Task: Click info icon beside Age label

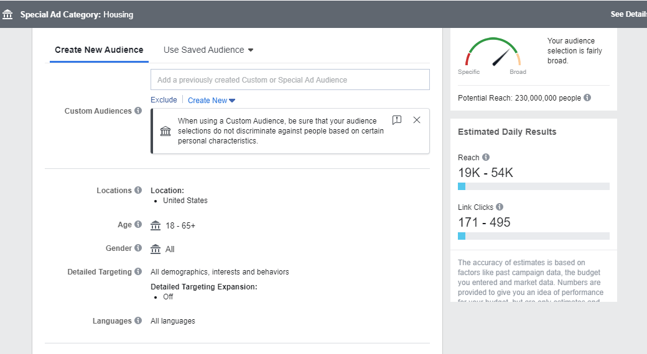Action: pyautogui.click(x=138, y=224)
